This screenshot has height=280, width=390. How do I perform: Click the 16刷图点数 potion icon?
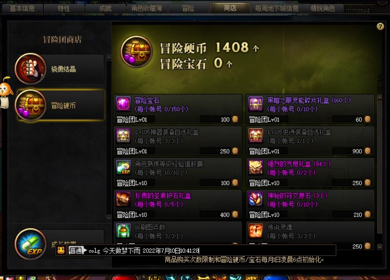click(x=123, y=231)
